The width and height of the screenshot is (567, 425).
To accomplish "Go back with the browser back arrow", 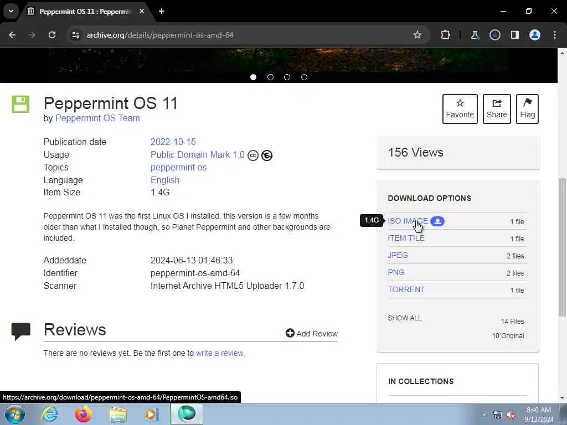I will pos(12,35).
